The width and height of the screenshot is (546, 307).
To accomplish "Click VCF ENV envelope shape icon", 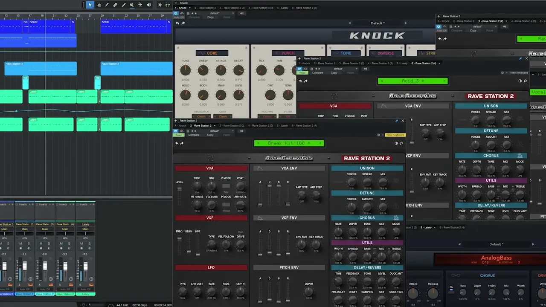I will click(x=259, y=218).
